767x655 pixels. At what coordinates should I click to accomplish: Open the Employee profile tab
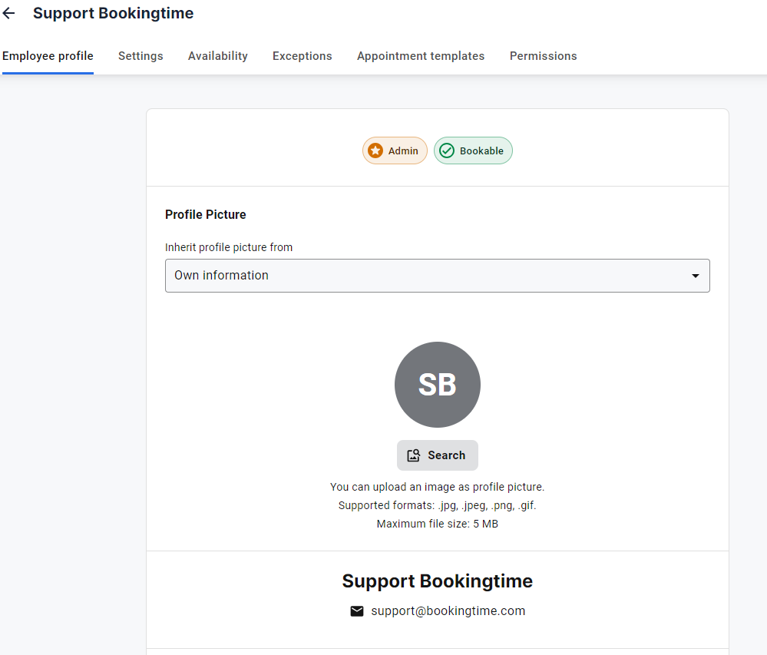click(x=48, y=56)
